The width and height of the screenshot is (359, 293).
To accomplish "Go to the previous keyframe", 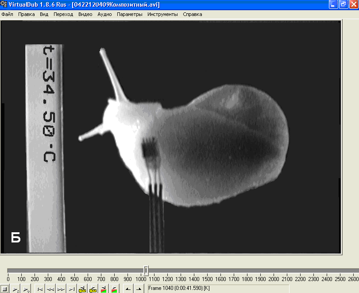I will coord(82,289).
